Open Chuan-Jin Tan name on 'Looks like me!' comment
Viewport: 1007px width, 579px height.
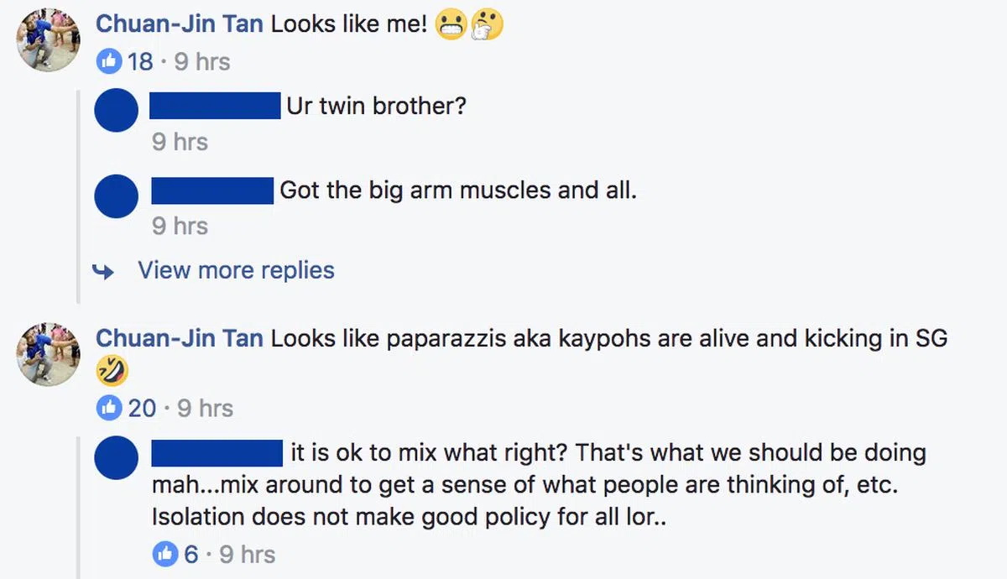[180, 23]
